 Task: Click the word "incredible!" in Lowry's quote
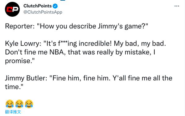tap(95, 43)
